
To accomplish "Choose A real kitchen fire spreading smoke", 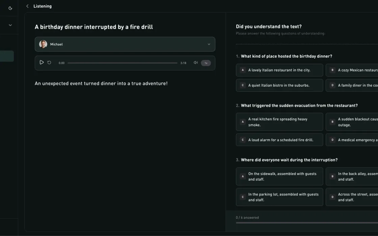I will tap(279, 122).
